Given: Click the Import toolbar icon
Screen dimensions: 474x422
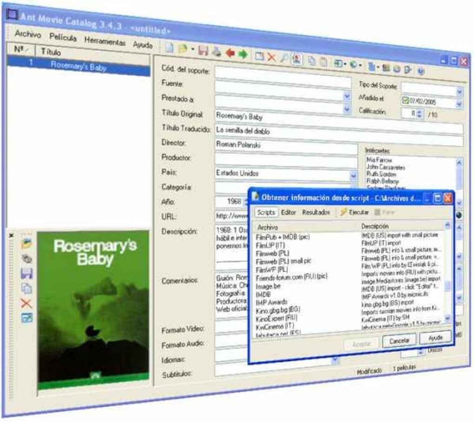Looking at the screenshot, I should coord(338,63).
